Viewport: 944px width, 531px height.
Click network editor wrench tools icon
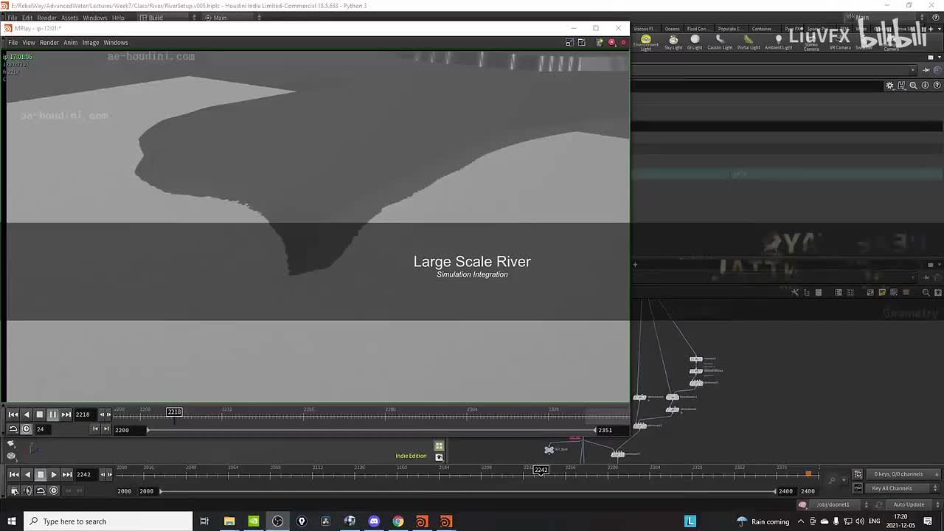[795, 293]
